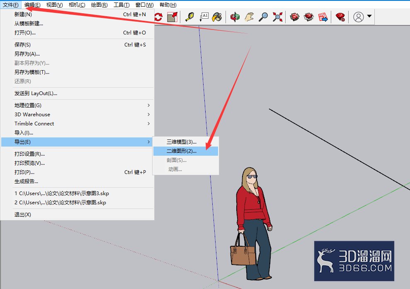
Task: Open the Extension Manager ruby icon
Action: [x=340, y=17]
